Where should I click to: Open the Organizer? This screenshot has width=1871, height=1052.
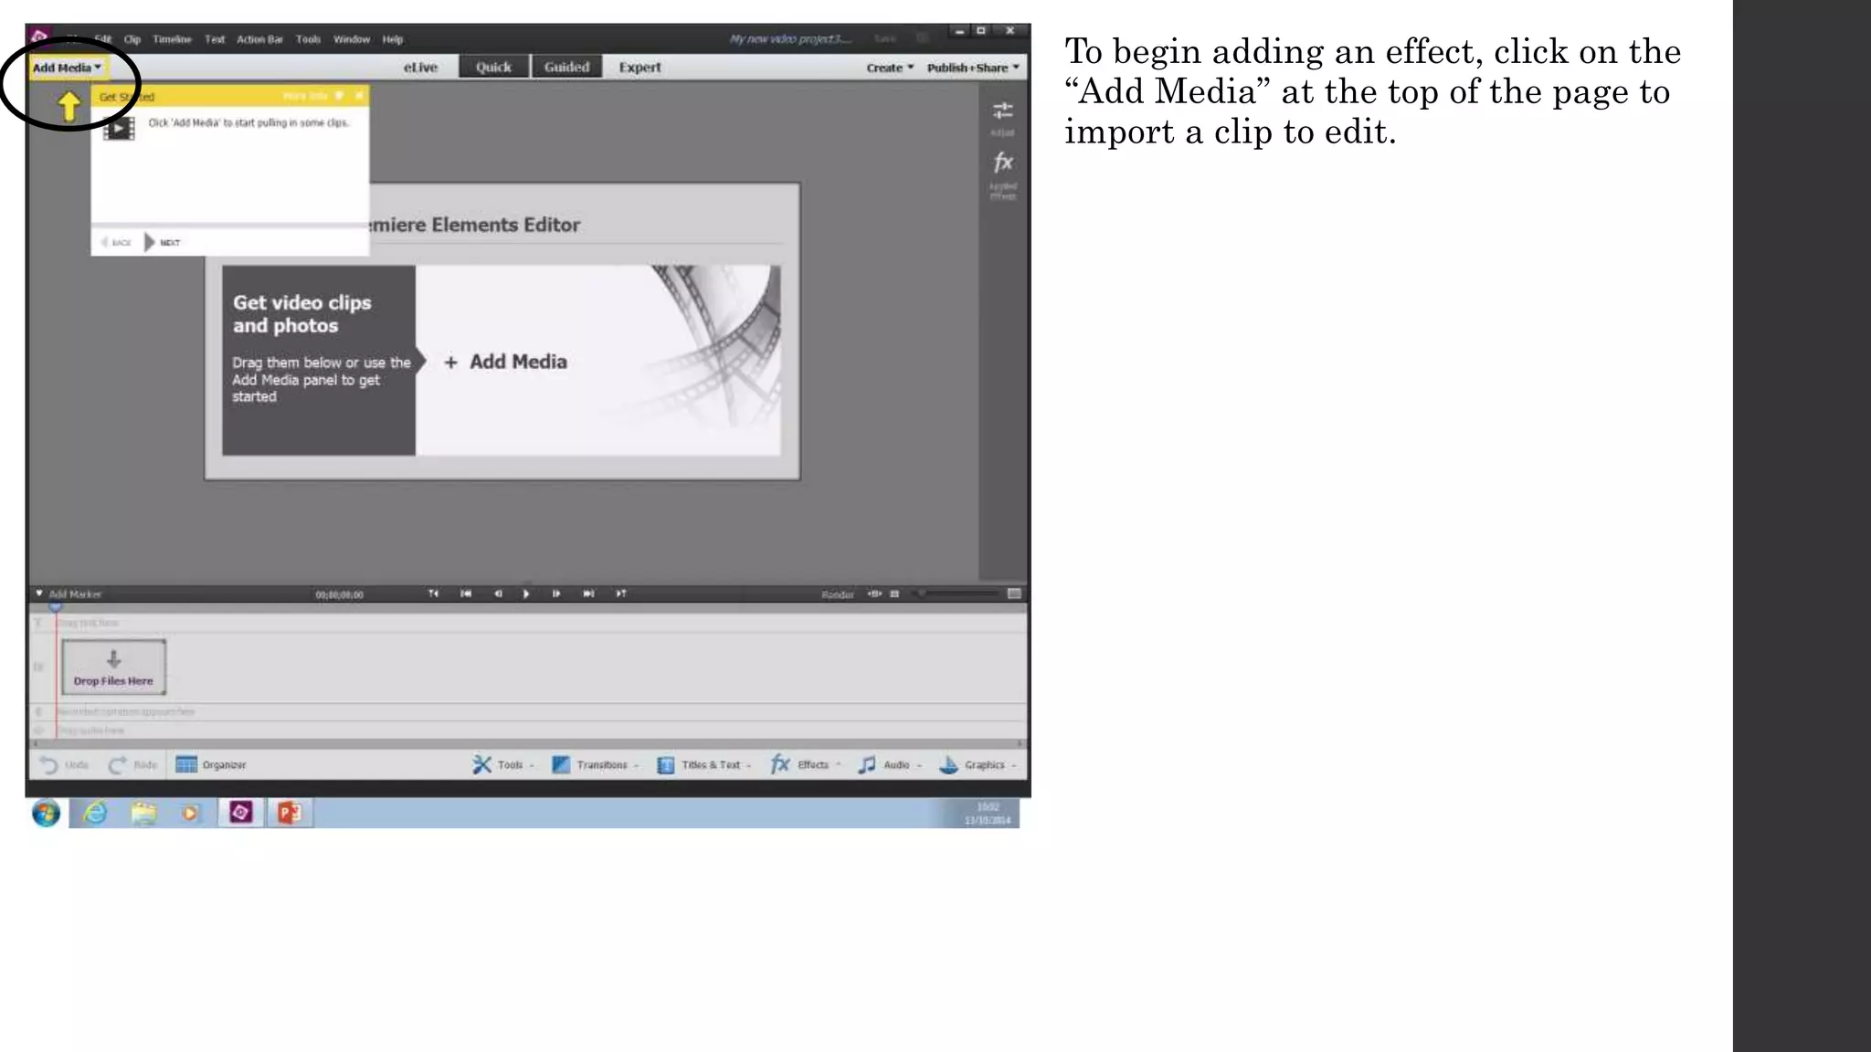point(211,764)
